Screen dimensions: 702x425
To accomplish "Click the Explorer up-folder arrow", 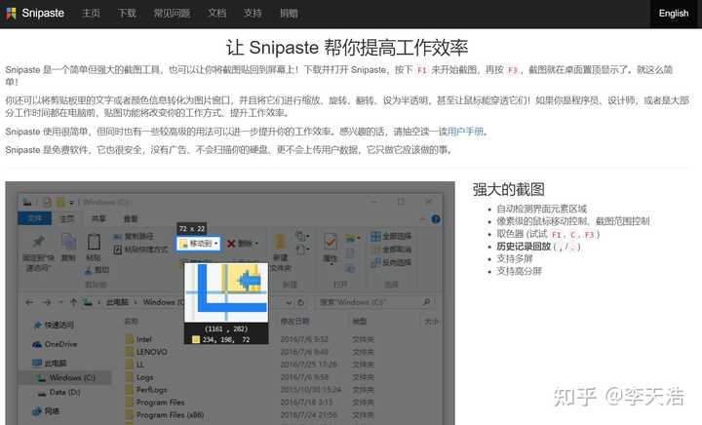I will click(x=74, y=302).
